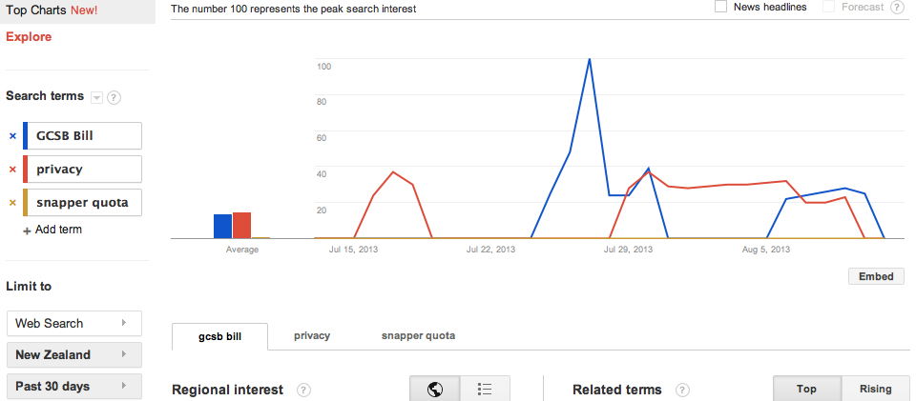Click help icon next to Regional interest

coord(303,390)
